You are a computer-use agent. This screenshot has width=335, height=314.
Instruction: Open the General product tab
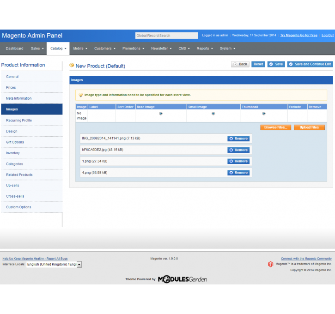[32, 77]
